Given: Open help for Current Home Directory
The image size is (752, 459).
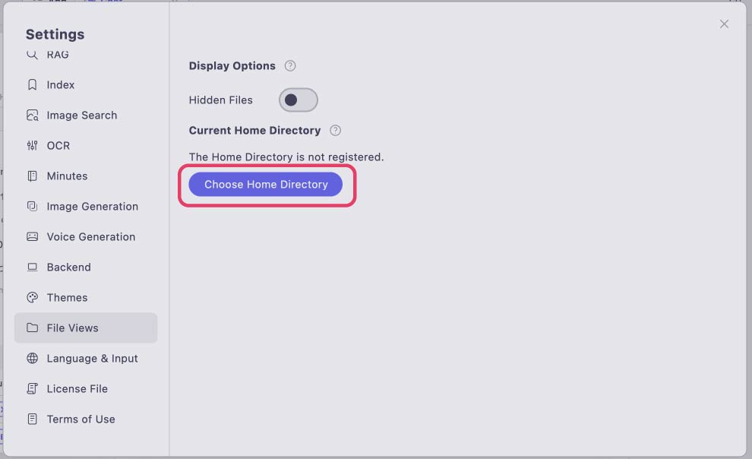Looking at the screenshot, I should (x=335, y=131).
